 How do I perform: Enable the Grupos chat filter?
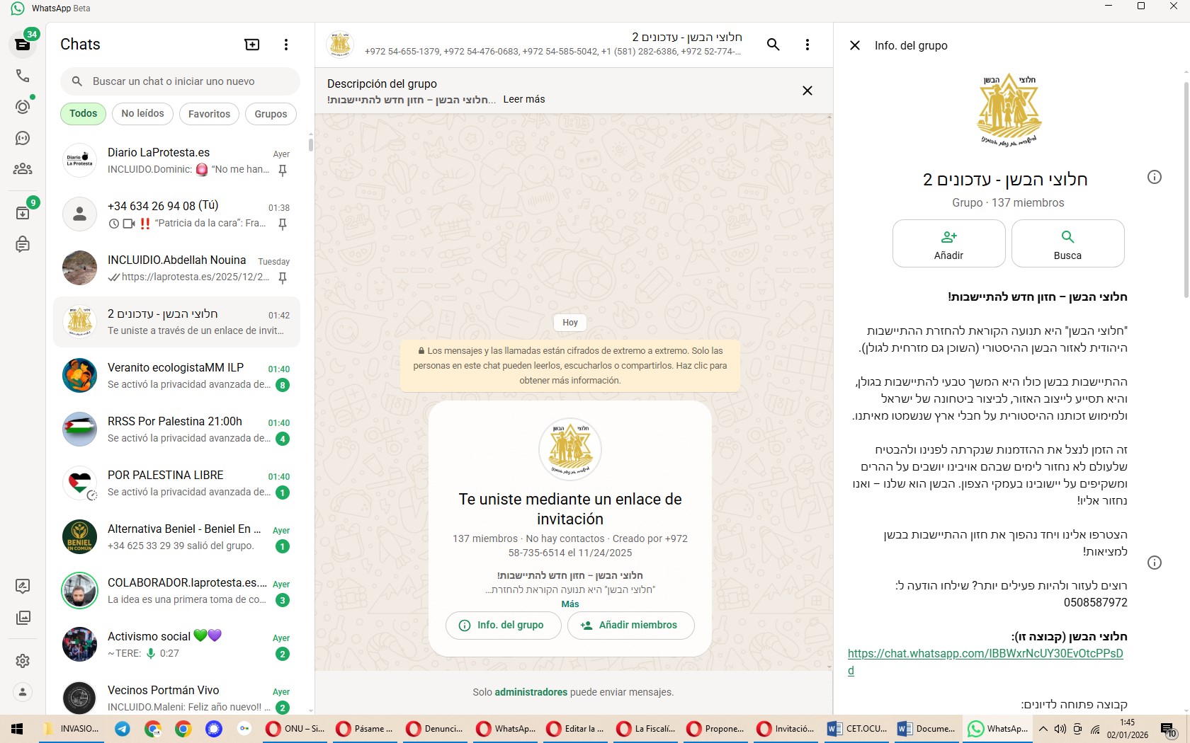point(271,113)
